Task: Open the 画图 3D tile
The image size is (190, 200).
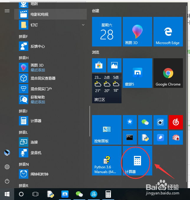Action: pyautogui.click(x=137, y=32)
